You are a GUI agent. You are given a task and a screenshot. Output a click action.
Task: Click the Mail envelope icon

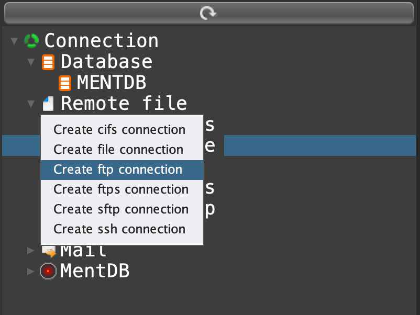(49, 251)
